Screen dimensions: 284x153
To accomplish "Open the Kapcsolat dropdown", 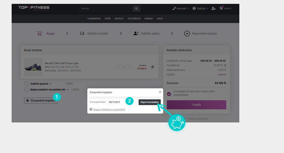I will (181, 8).
